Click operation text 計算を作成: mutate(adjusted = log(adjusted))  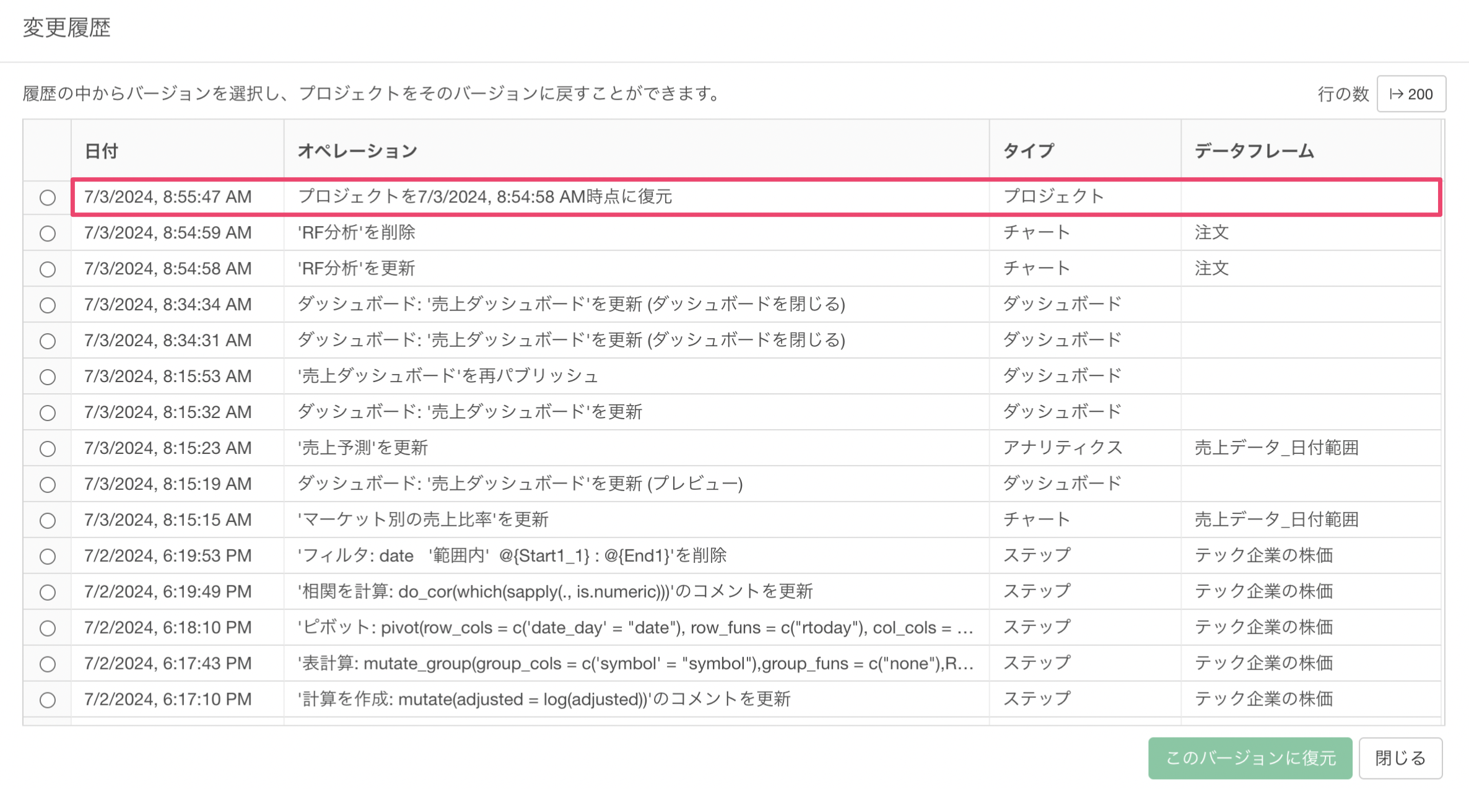544,700
